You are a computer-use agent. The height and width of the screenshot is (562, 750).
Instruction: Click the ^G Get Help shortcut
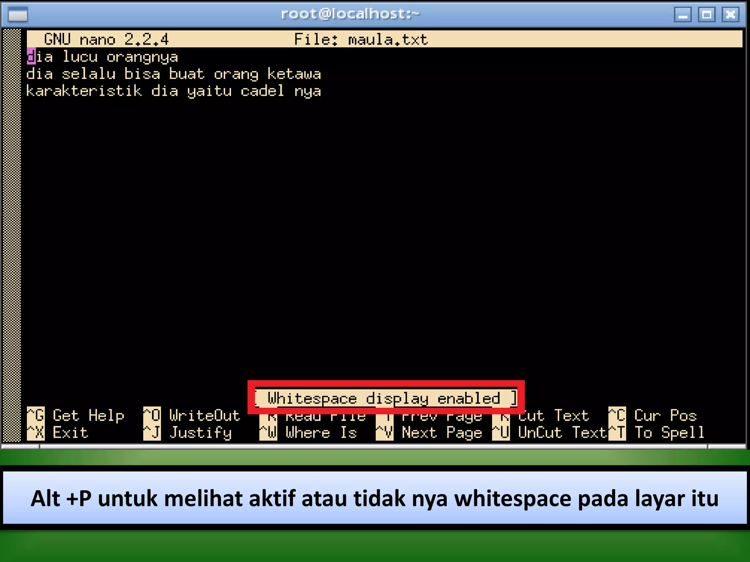coord(76,415)
